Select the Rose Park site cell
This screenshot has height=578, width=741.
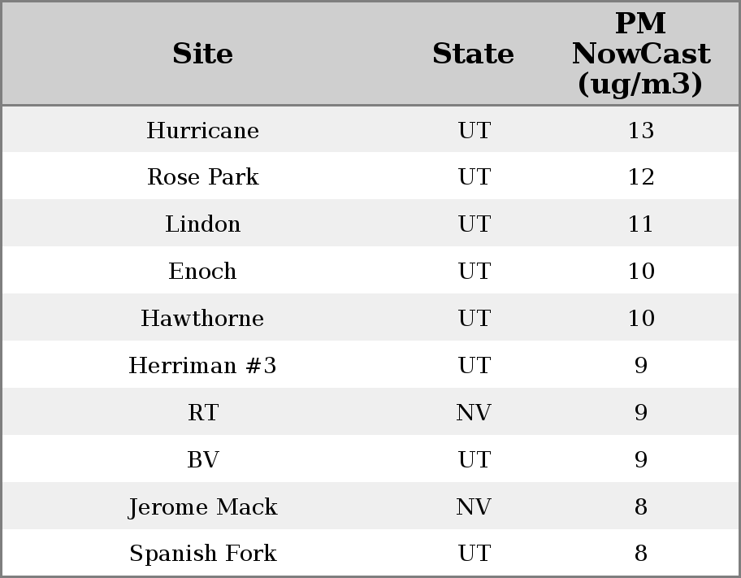pos(202,177)
